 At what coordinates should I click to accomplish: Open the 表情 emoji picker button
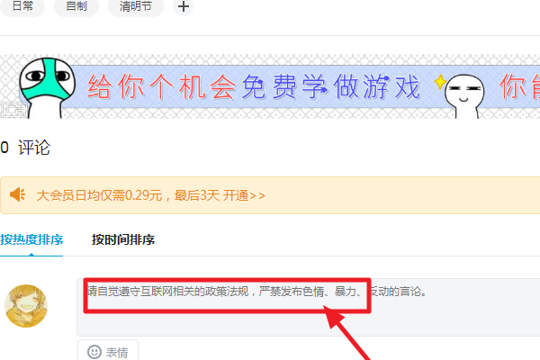click(108, 351)
